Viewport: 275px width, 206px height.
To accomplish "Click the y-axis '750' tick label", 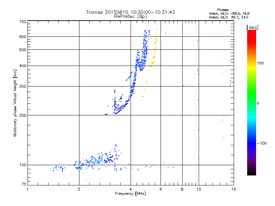I will pyautogui.click(x=23, y=22).
